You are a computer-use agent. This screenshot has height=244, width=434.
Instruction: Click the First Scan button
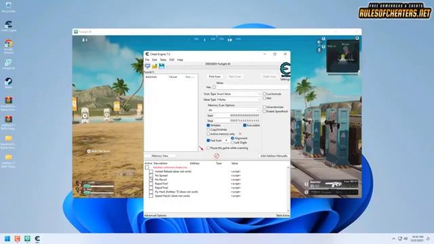(x=214, y=77)
